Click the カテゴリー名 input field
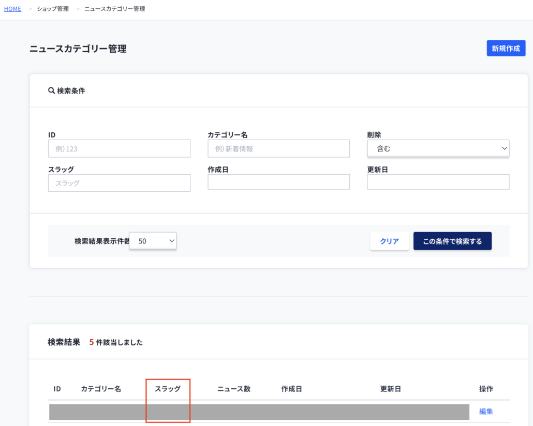 279,148
